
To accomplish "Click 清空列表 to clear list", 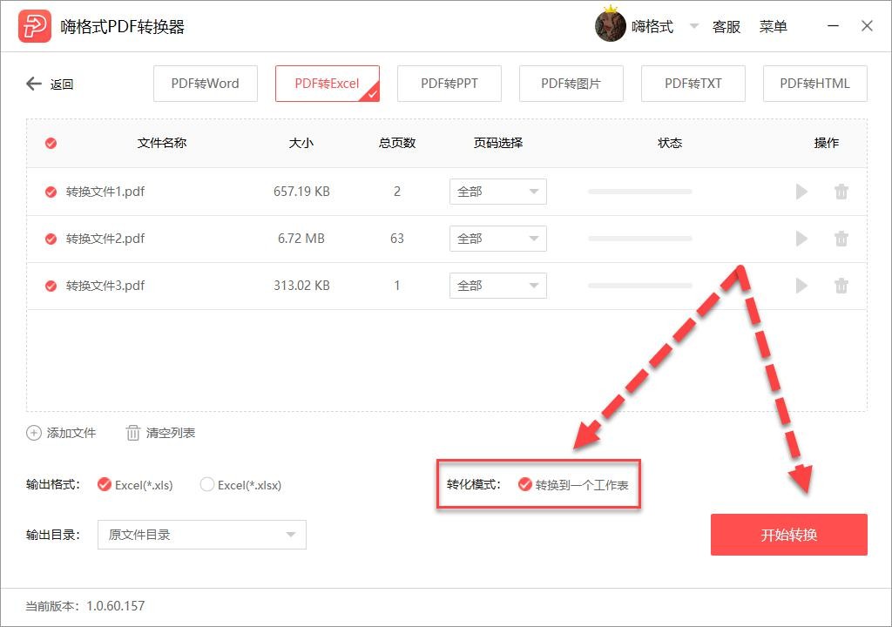I will 171,433.
